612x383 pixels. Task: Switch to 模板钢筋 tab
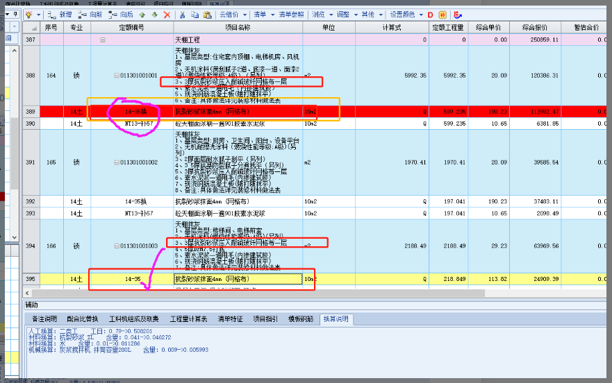click(x=301, y=319)
